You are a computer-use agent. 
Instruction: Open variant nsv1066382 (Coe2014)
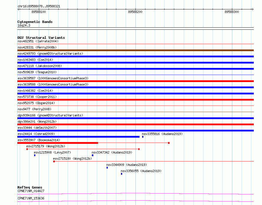pos(35,91)
